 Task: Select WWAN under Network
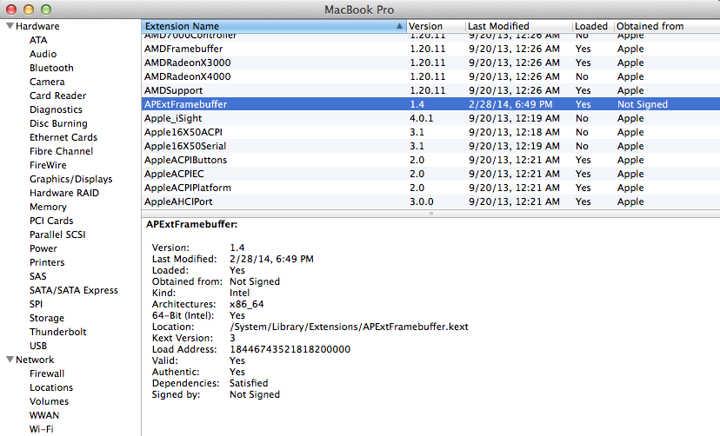point(44,415)
